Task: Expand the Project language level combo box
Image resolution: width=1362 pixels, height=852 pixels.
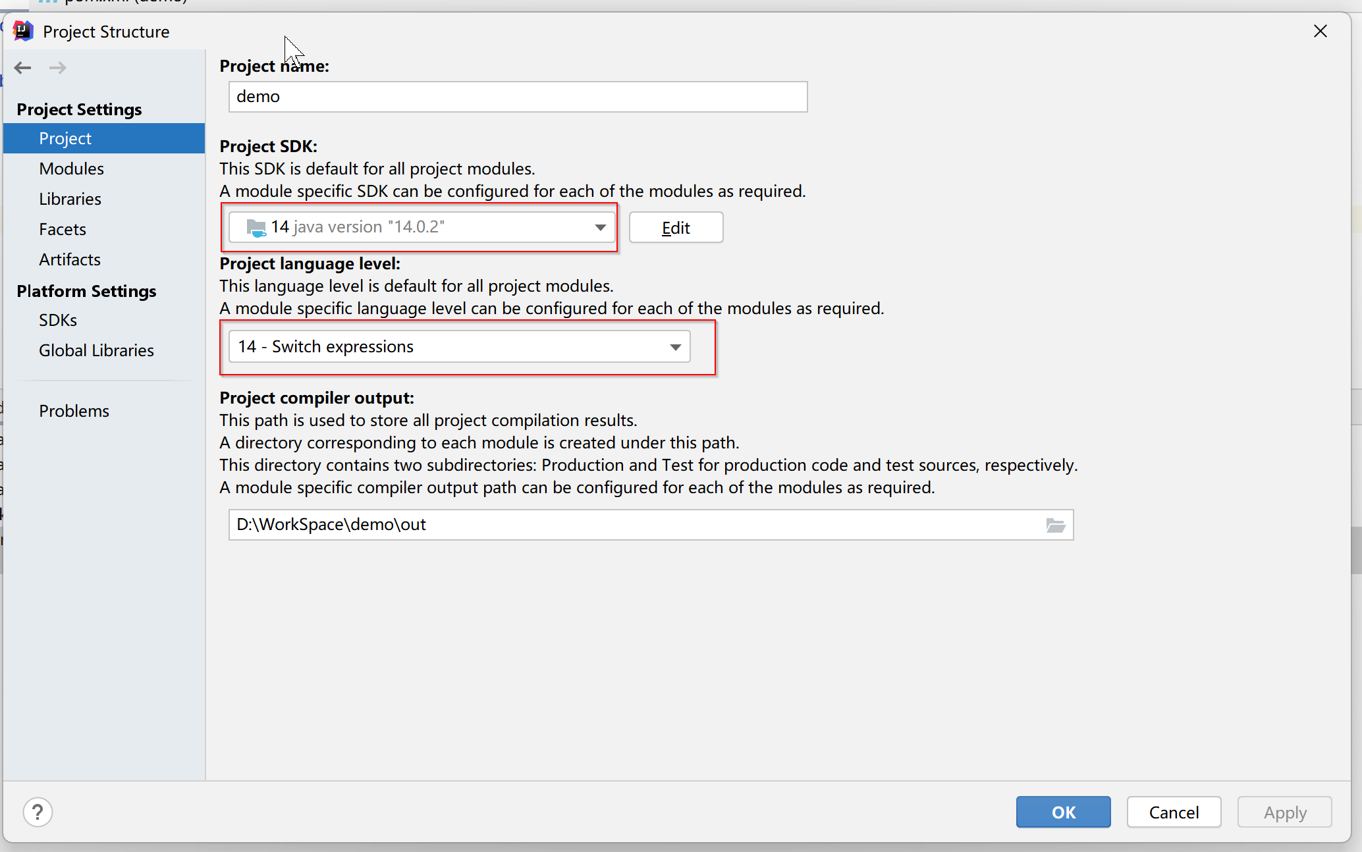Action: (x=459, y=346)
